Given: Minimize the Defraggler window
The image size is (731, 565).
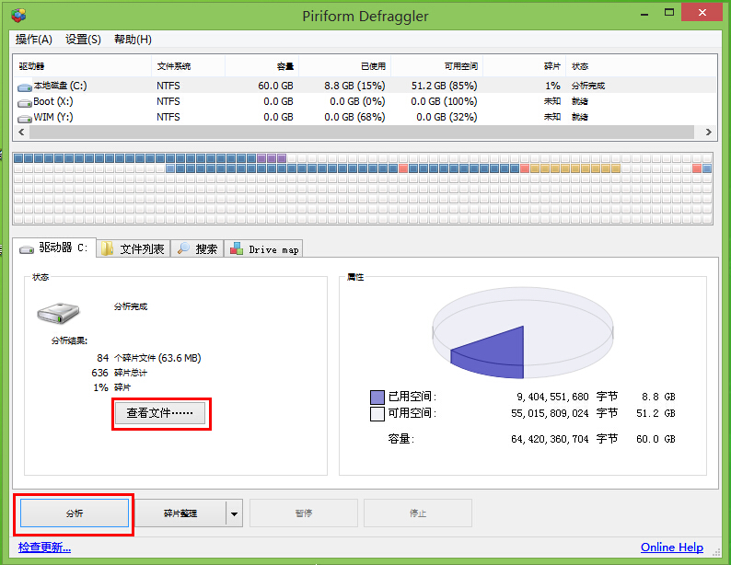Looking at the screenshot, I should 644,14.
